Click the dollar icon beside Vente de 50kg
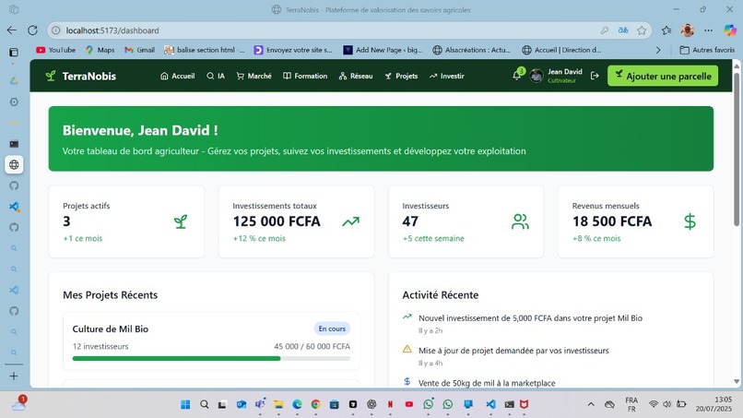Screen dimensions: 743x418 point(407,381)
